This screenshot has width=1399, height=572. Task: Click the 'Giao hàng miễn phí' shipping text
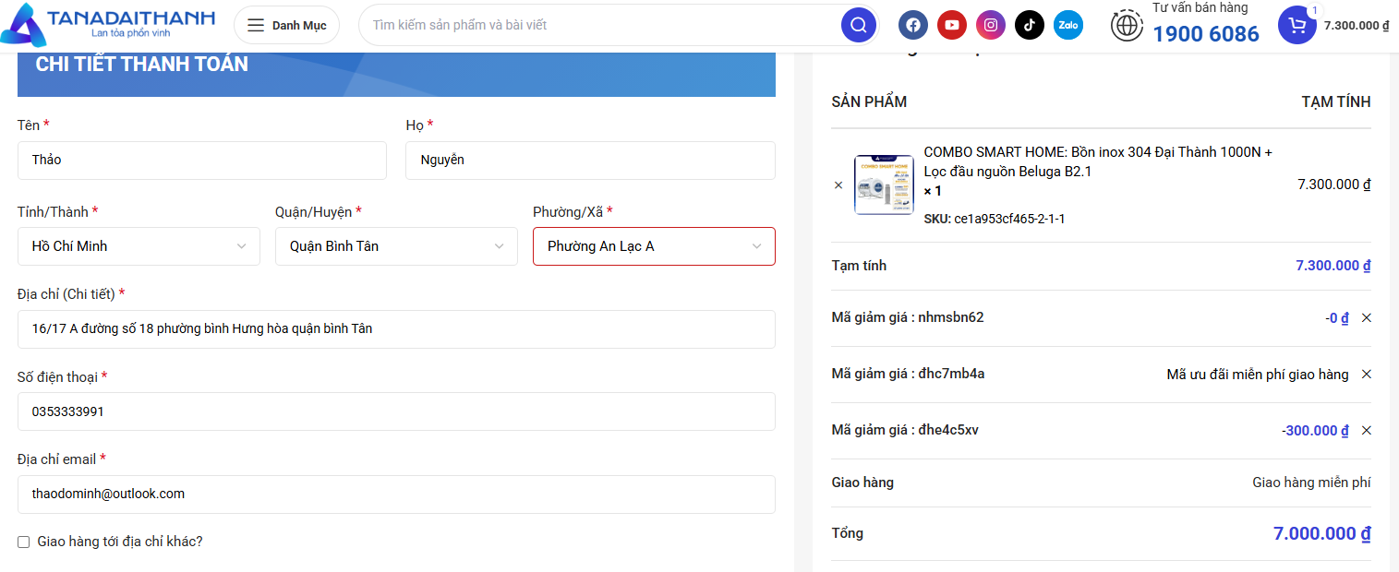coord(1311,483)
